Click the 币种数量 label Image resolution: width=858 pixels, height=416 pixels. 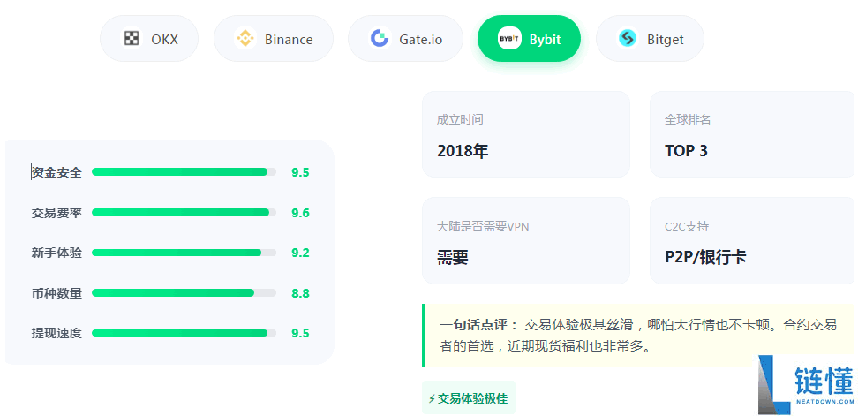(x=56, y=293)
